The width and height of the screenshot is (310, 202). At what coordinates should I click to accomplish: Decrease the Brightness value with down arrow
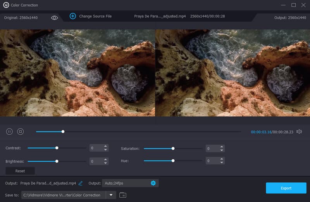click(x=105, y=163)
